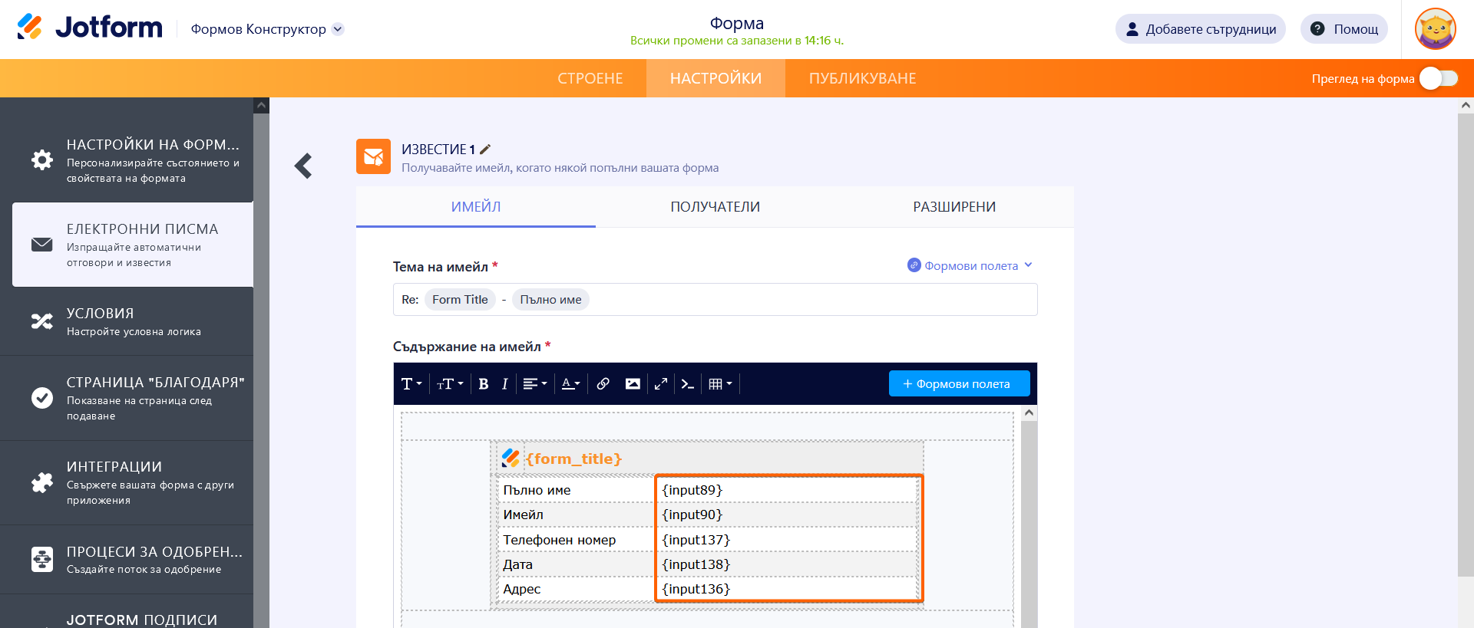Insert a link in the email content

tap(603, 384)
